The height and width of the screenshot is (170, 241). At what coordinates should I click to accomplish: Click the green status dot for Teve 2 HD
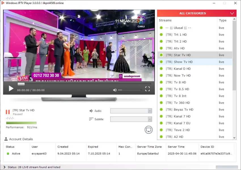161,130
